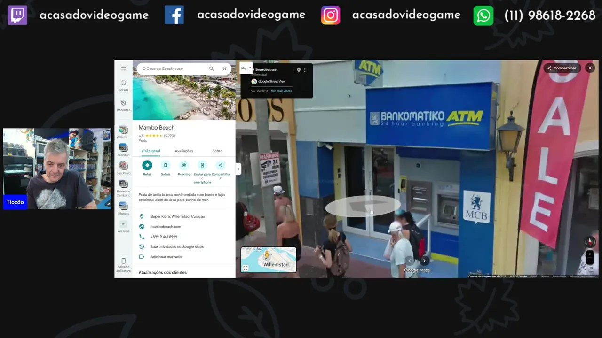Open Salvos in the Maps sidebar

[123, 85]
